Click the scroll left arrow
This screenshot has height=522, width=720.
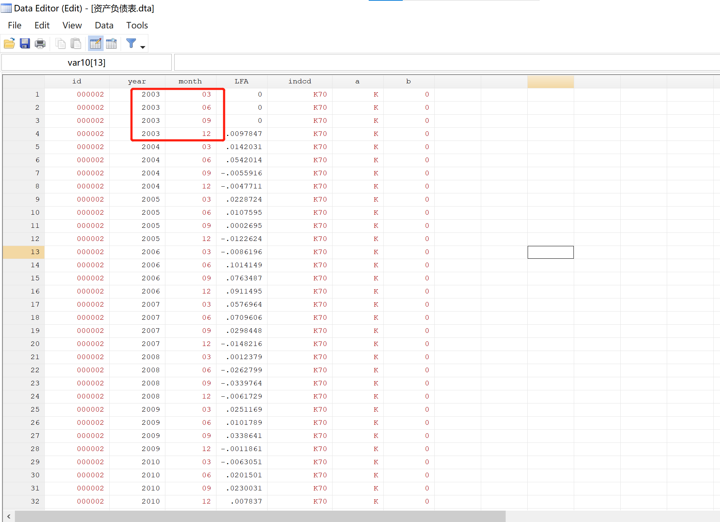(9, 516)
